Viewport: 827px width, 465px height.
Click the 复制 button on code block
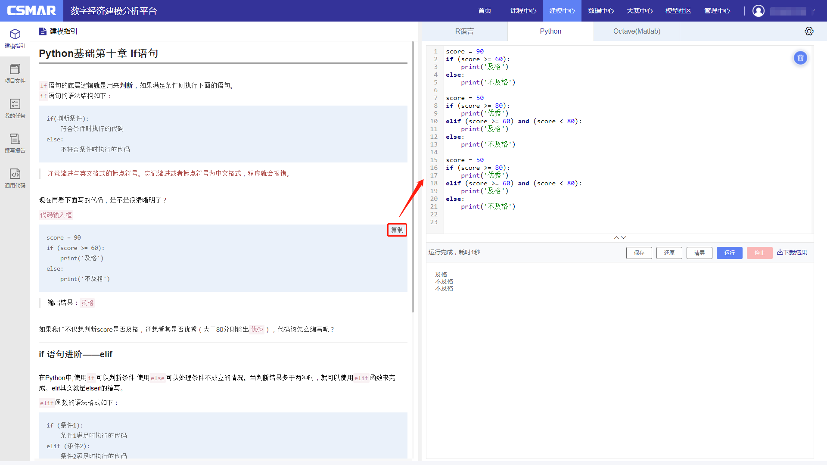[x=397, y=230]
